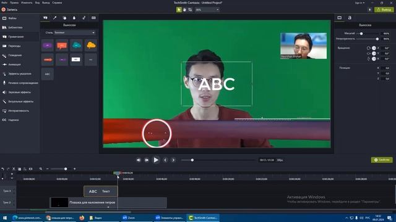This screenshot has height=222, width=396.
Task: Pick the orange rectangular speech callout
Action: pyautogui.click(x=62, y=46)
